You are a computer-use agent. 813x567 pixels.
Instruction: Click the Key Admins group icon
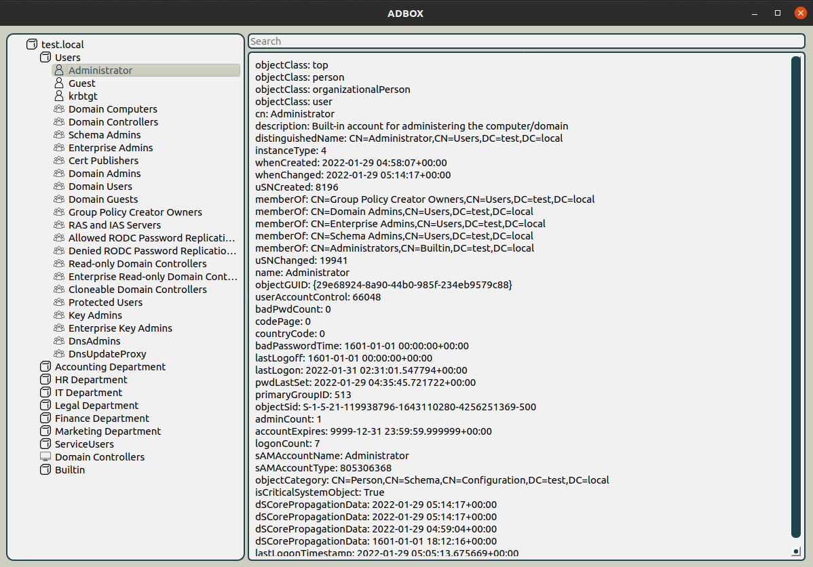(x=59, y=315)
